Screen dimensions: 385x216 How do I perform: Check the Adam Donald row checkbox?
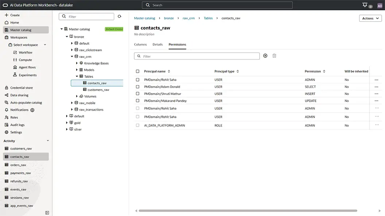tap(137, 87)
